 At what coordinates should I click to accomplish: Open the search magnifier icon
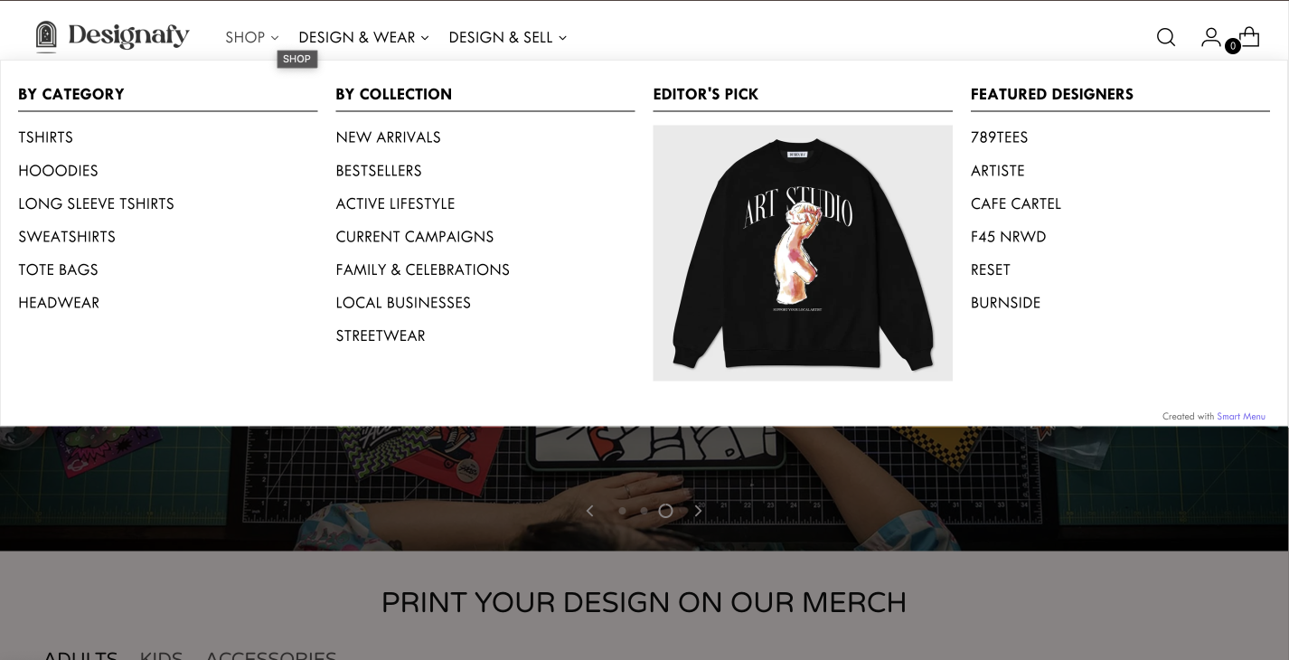[x=1166, y=37]
